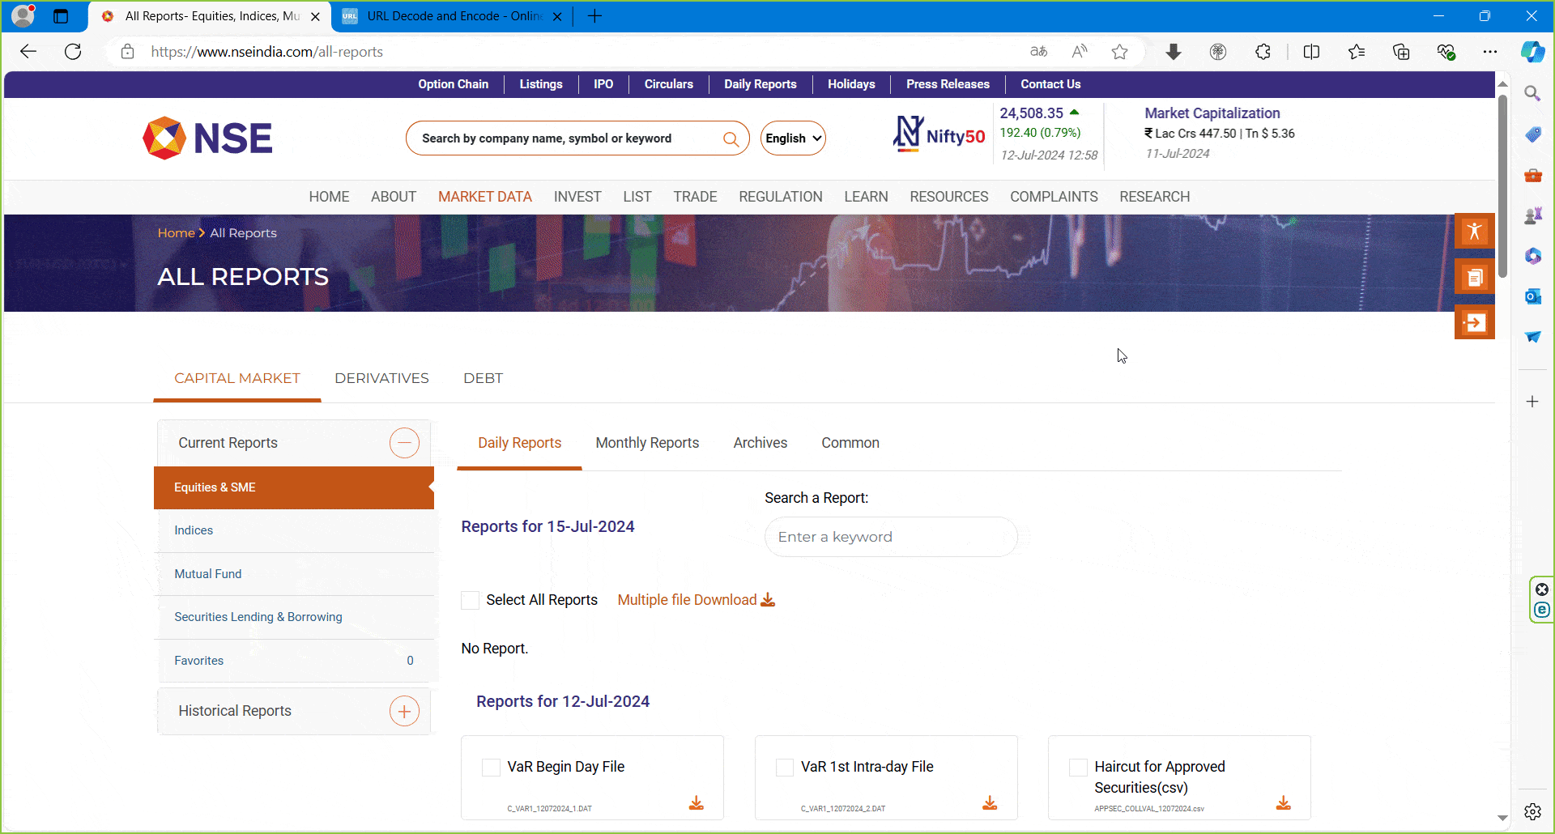Toggle split screen view icon

point(1311,52)
